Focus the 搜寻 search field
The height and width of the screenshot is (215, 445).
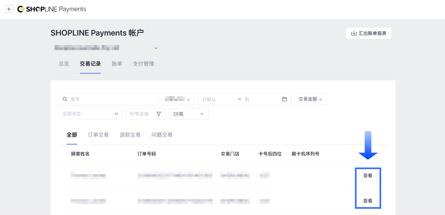(x=108, y=99)
